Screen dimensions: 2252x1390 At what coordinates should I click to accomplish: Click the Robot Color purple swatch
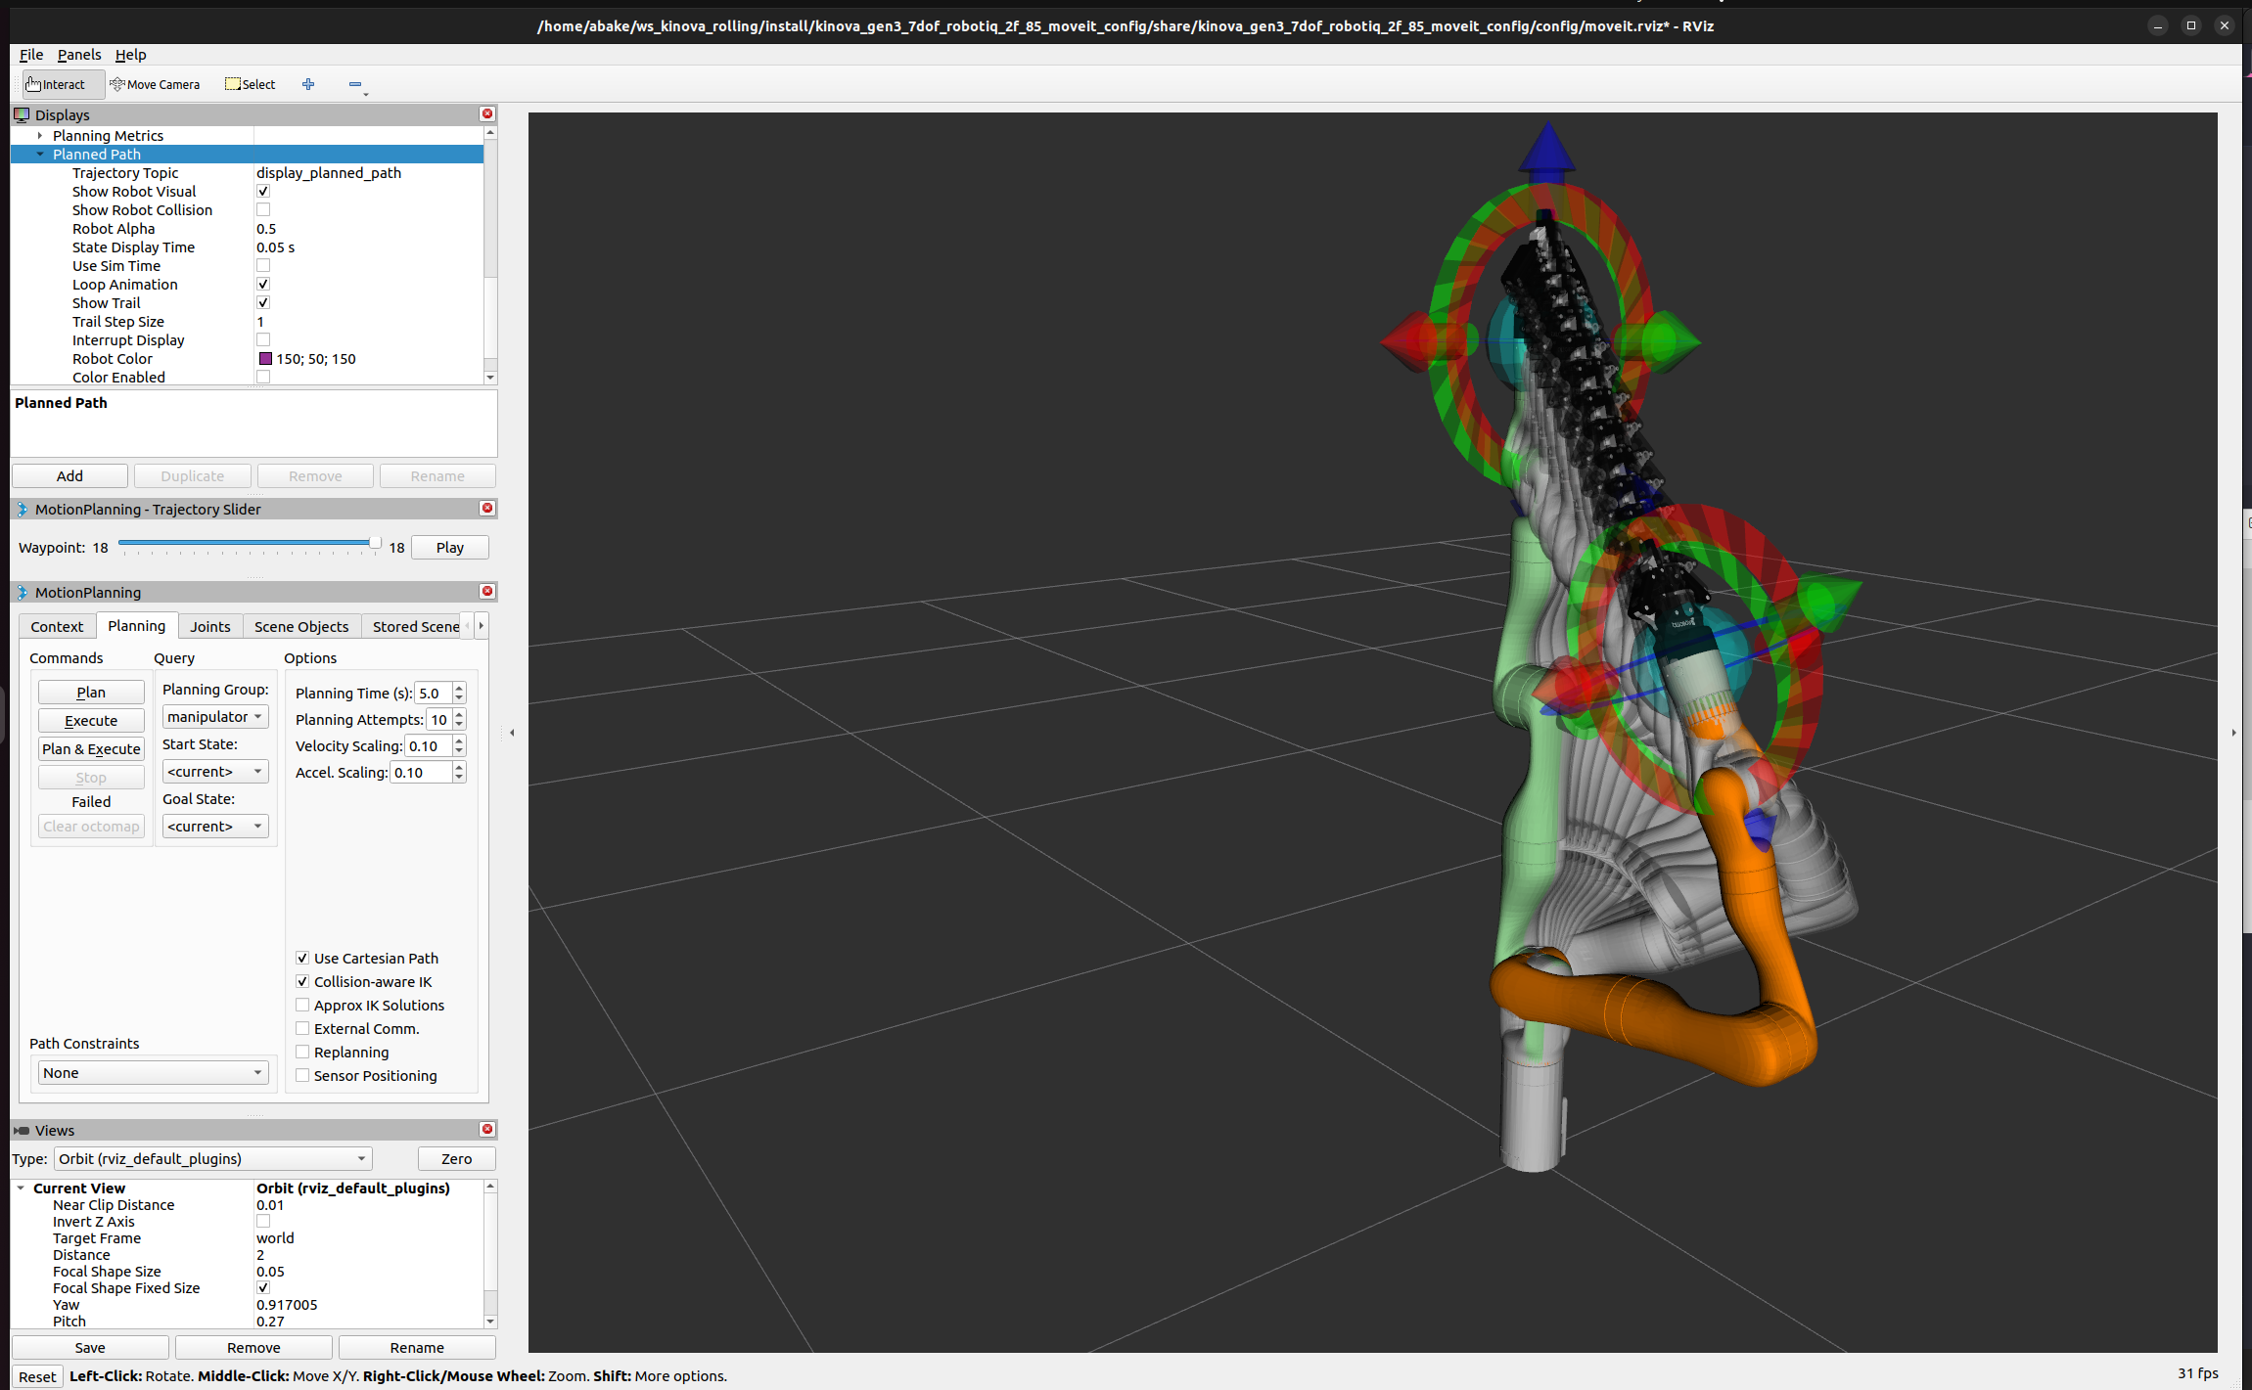point(264,359)
